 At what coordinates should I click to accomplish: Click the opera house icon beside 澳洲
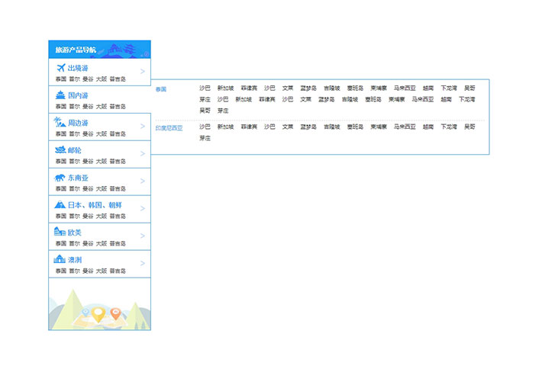60,259
